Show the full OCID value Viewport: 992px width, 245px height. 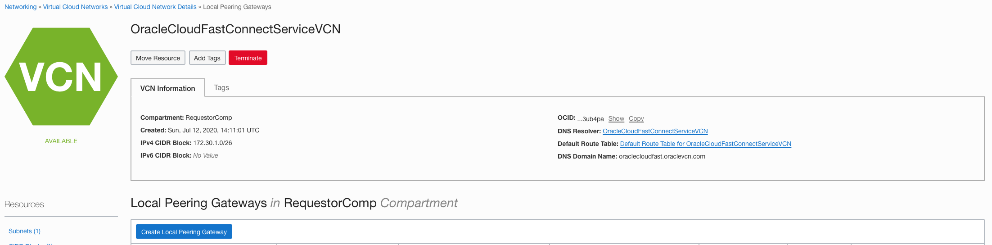click(x=616, y=118)
